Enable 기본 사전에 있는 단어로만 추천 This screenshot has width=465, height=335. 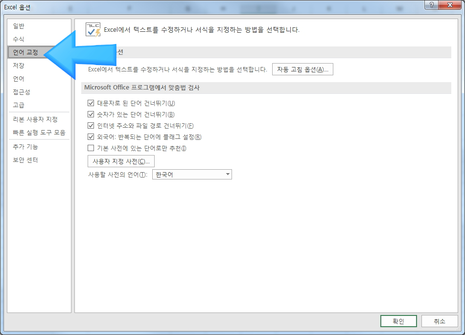click(91, 148)
